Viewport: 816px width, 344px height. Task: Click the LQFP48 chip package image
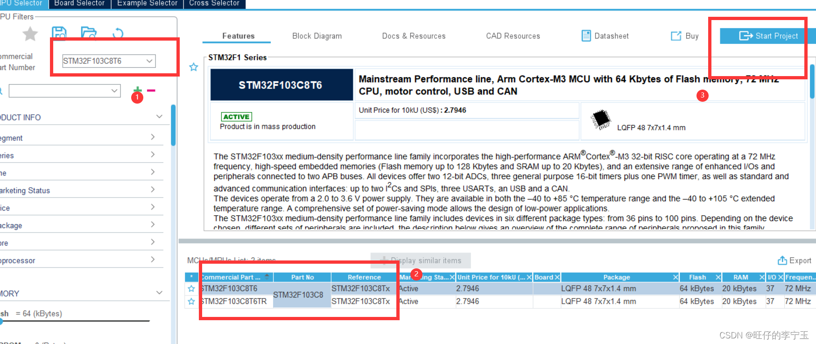(x=601, y=119)
